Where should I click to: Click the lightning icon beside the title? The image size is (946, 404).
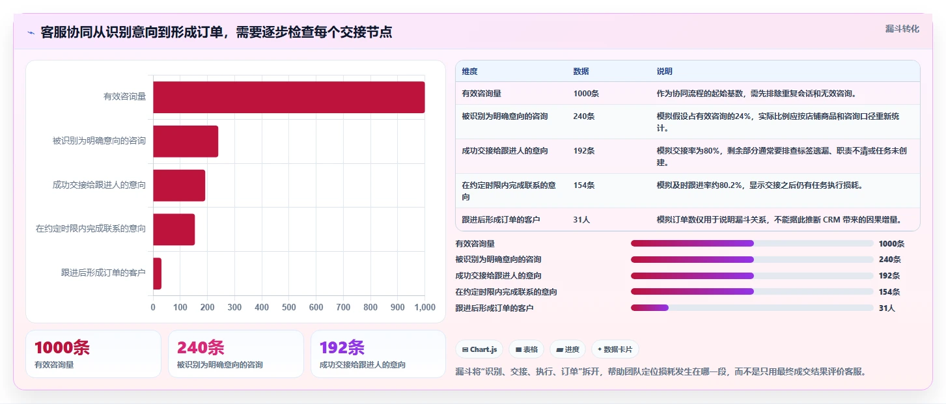point(31,33)
